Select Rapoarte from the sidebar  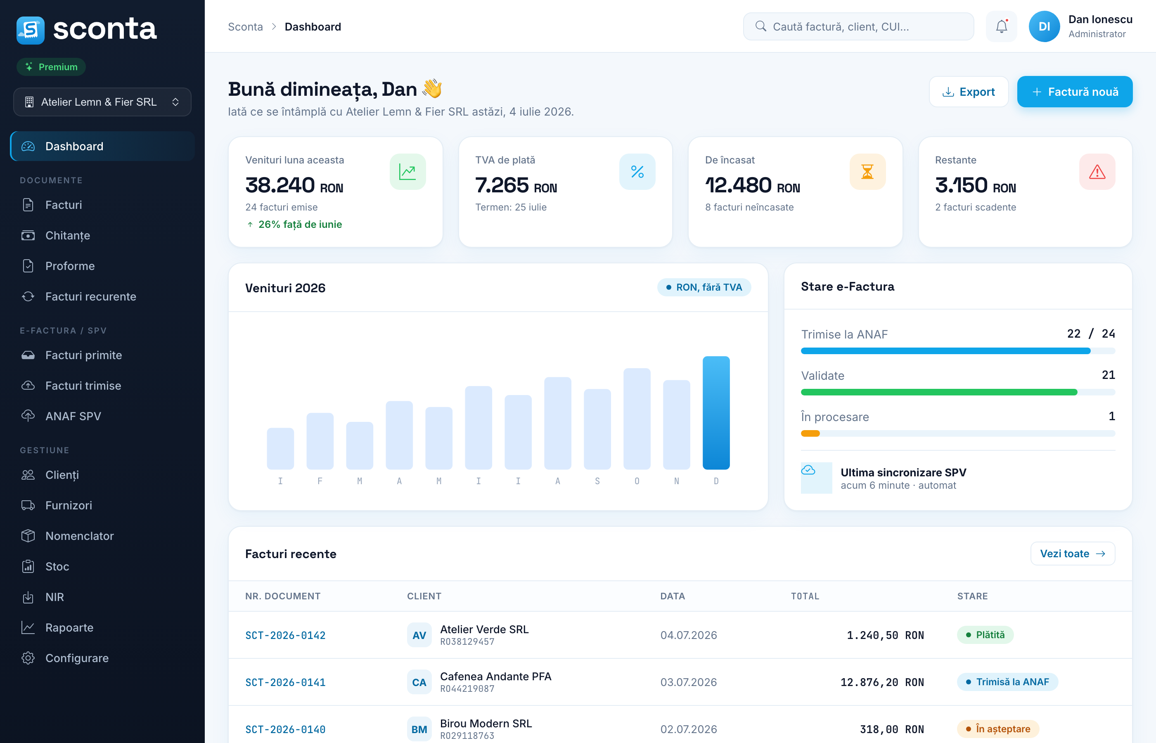click(x=102, y=627)
